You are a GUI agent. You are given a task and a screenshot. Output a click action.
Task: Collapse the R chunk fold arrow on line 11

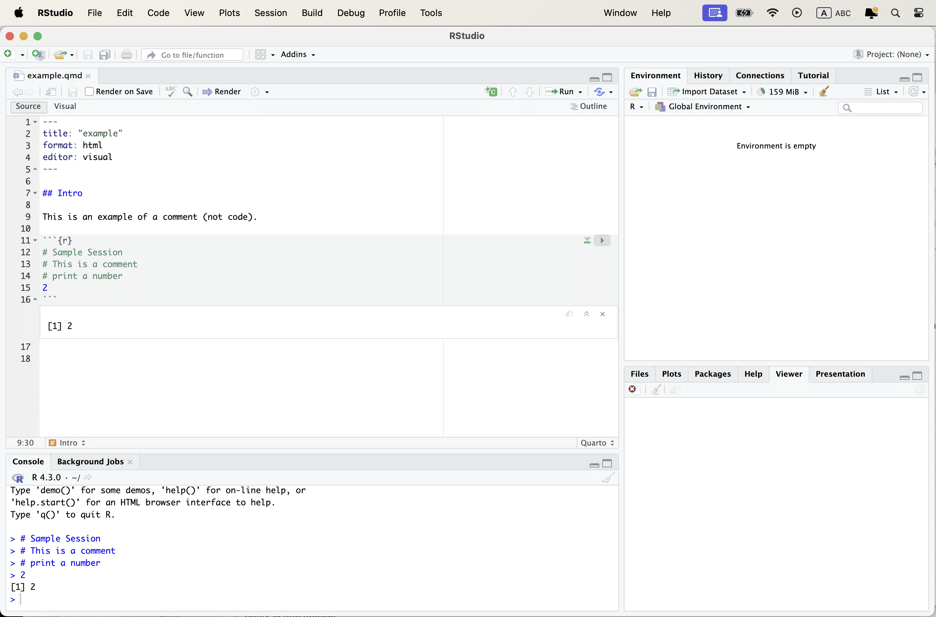point(35,240)
